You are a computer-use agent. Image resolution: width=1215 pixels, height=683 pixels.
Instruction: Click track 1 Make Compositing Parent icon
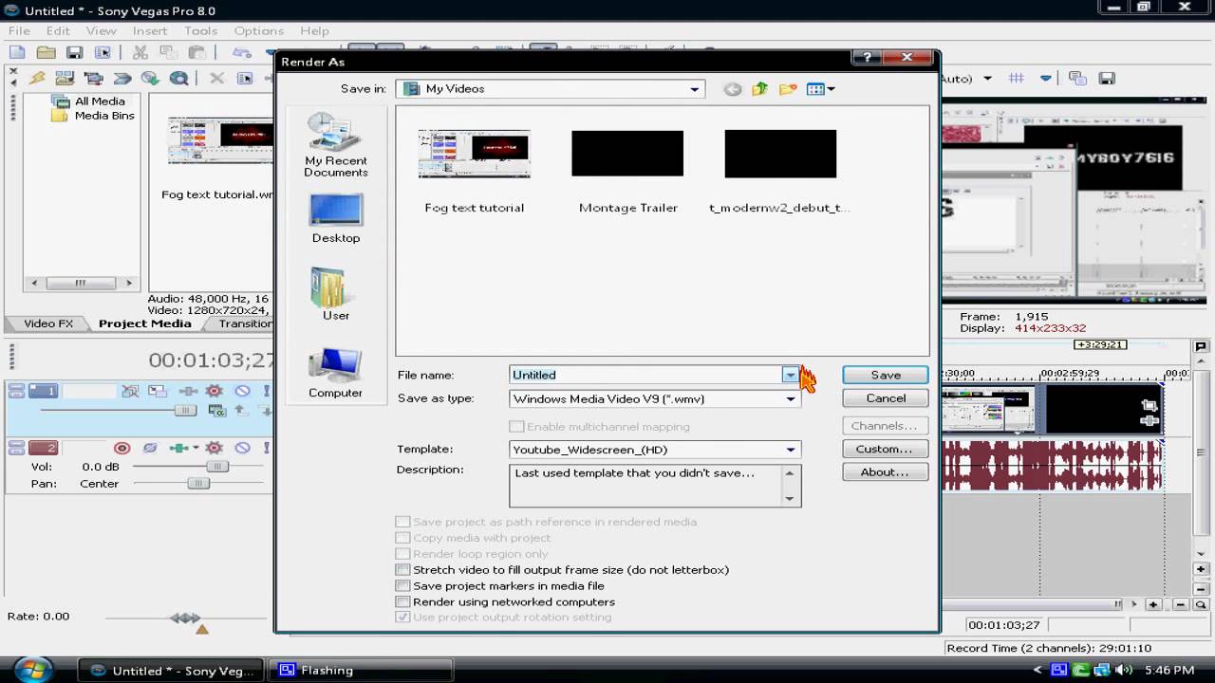(240, 411)
